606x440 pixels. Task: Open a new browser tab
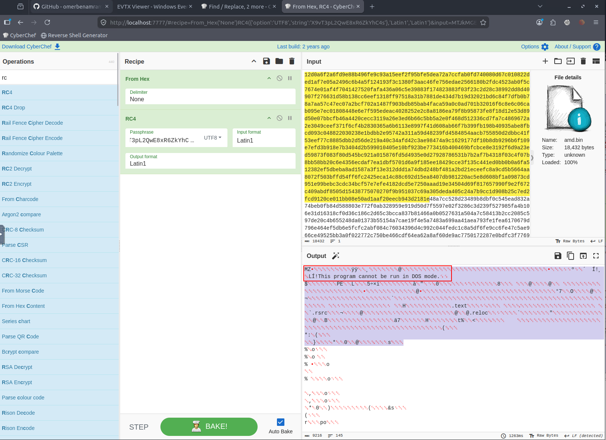click(372, 6)
